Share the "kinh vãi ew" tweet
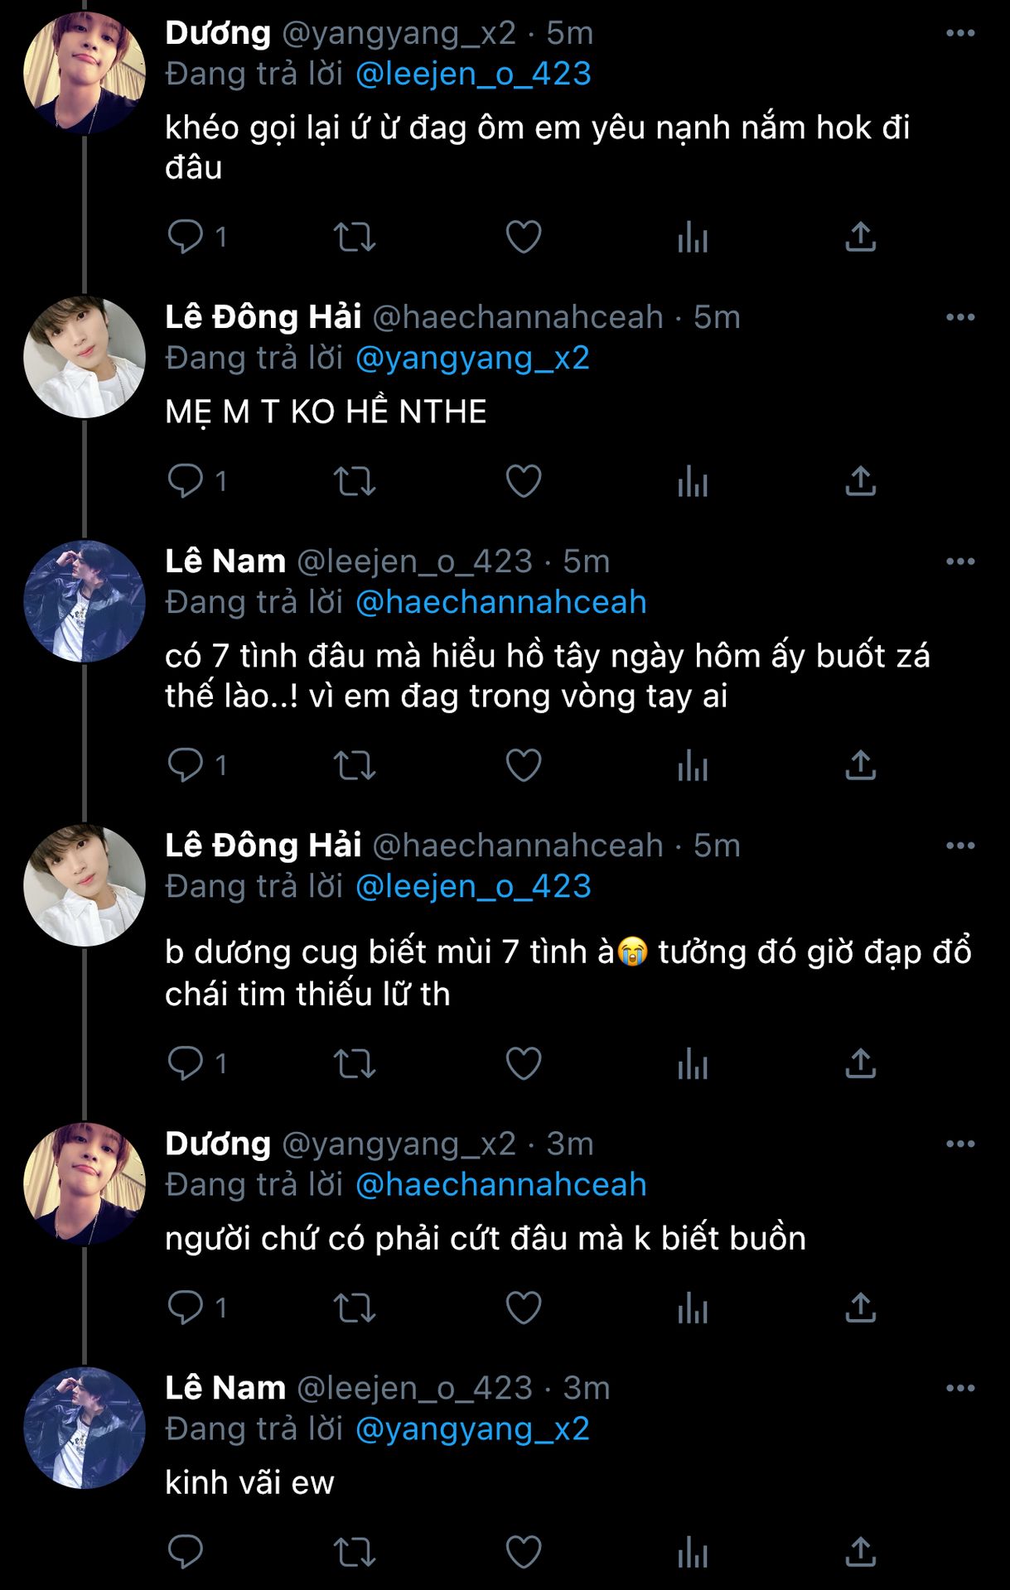The width and height of the screenshot is (1010, 1590). pos(861,1552)
